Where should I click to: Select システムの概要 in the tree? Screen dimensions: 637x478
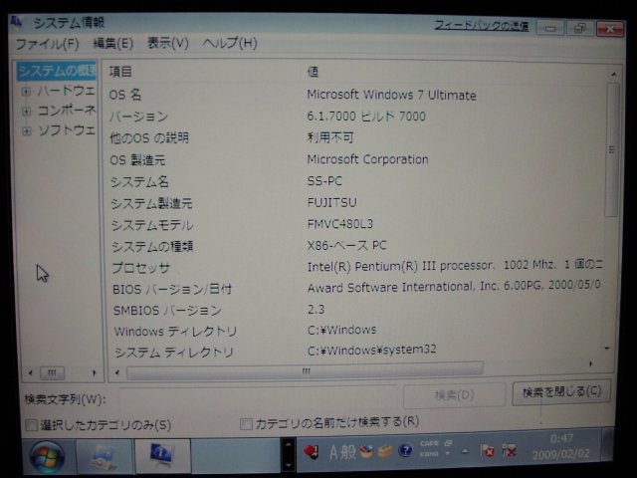coord(57,71)
